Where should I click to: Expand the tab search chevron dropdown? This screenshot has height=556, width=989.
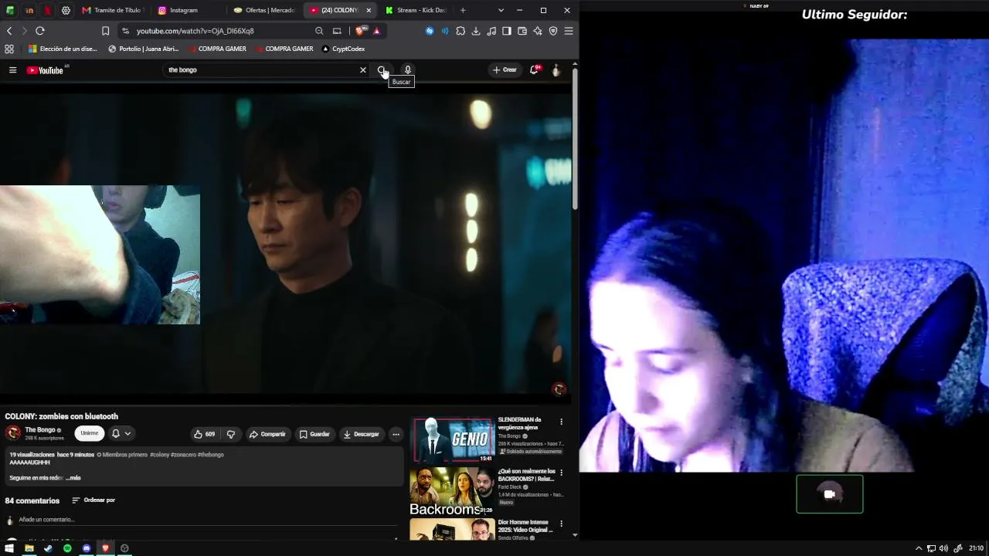pos(501,10)
